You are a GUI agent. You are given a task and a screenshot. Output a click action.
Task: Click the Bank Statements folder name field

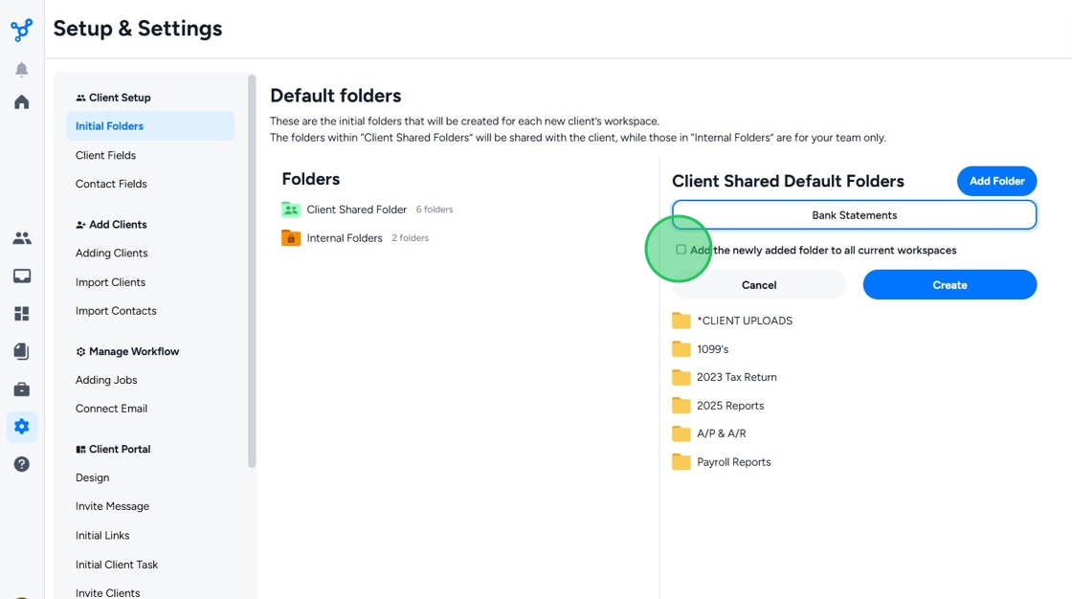854,215
